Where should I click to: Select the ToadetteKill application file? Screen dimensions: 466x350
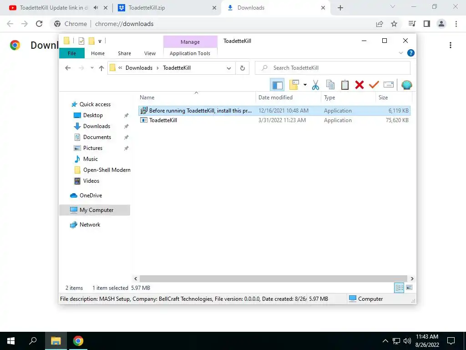[x=274, y=120]
